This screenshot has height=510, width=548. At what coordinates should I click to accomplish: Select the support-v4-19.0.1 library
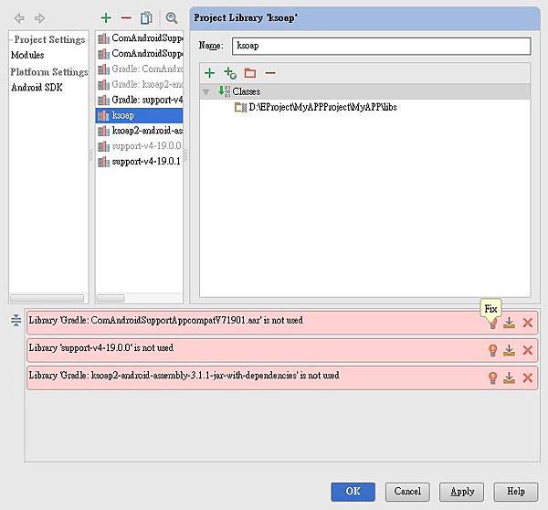140,162
